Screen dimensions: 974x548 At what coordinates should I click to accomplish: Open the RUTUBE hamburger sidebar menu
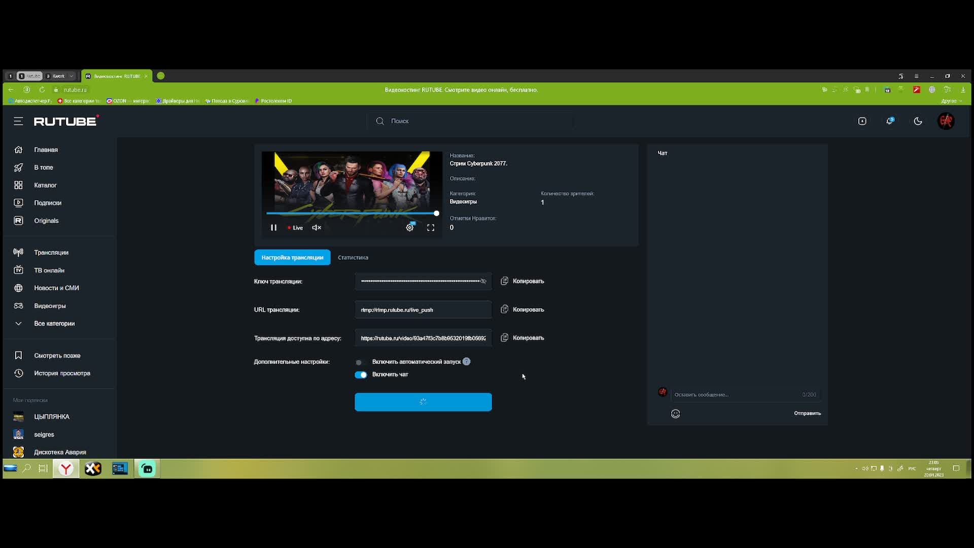18,121
